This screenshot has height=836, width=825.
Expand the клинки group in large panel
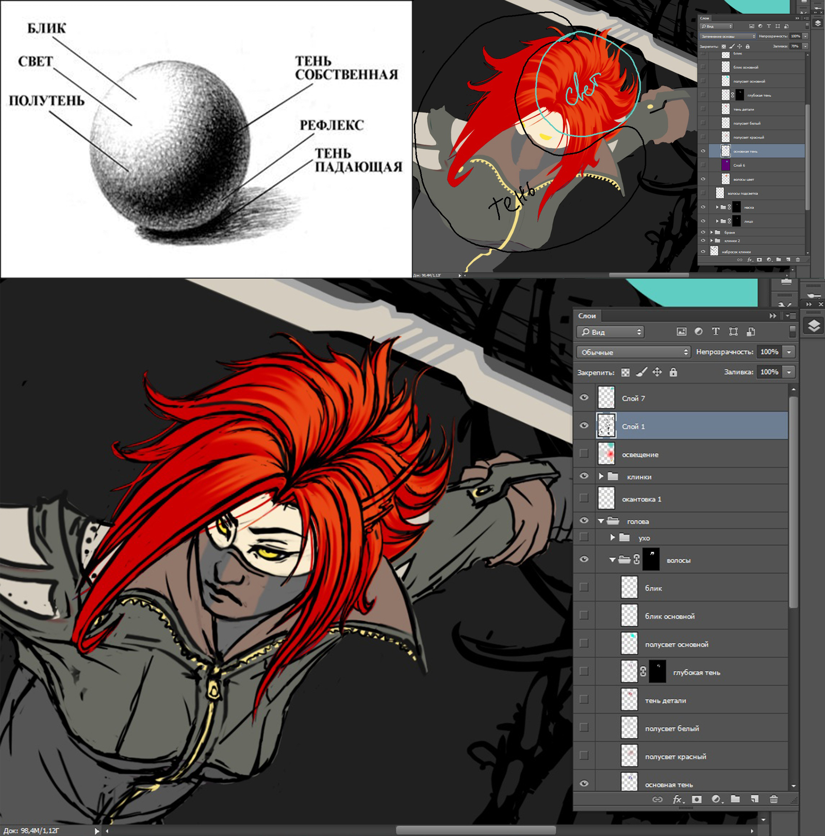(x=601, y=476)
